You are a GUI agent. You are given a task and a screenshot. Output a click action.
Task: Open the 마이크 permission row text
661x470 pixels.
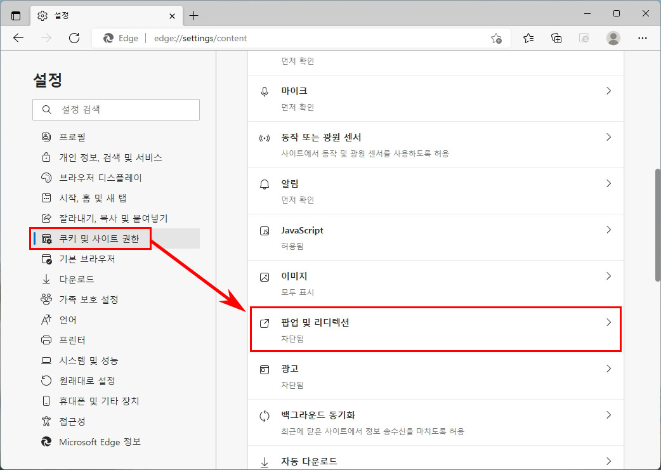(294, 91)
